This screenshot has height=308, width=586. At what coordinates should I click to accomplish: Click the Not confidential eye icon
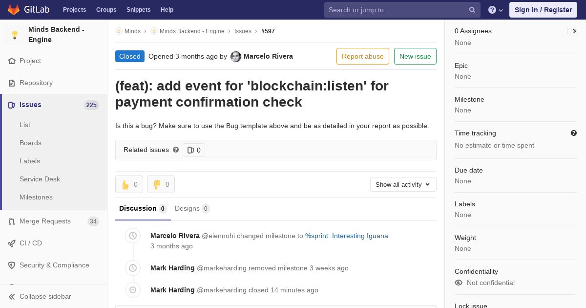click(459, 283)
